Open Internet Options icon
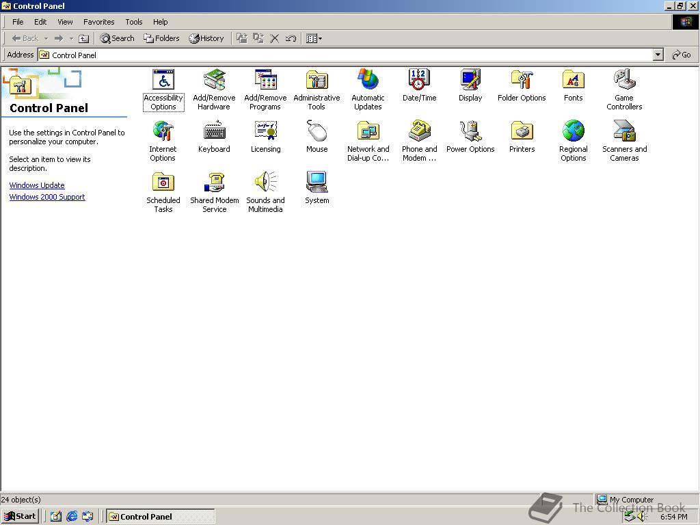Viewport: 700px width, 525px height. point(163,141)
